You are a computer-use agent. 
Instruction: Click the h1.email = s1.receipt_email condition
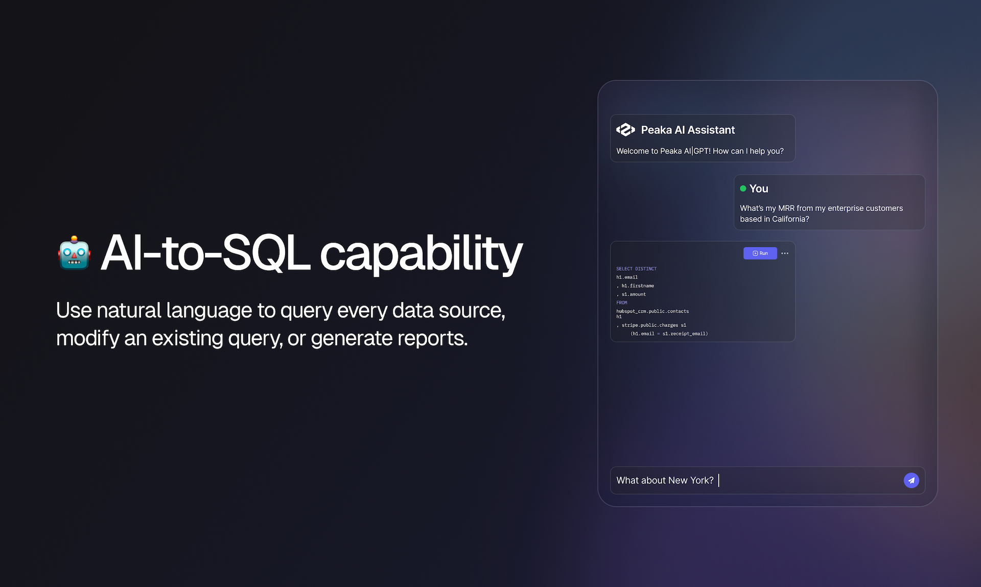point(669,334)
